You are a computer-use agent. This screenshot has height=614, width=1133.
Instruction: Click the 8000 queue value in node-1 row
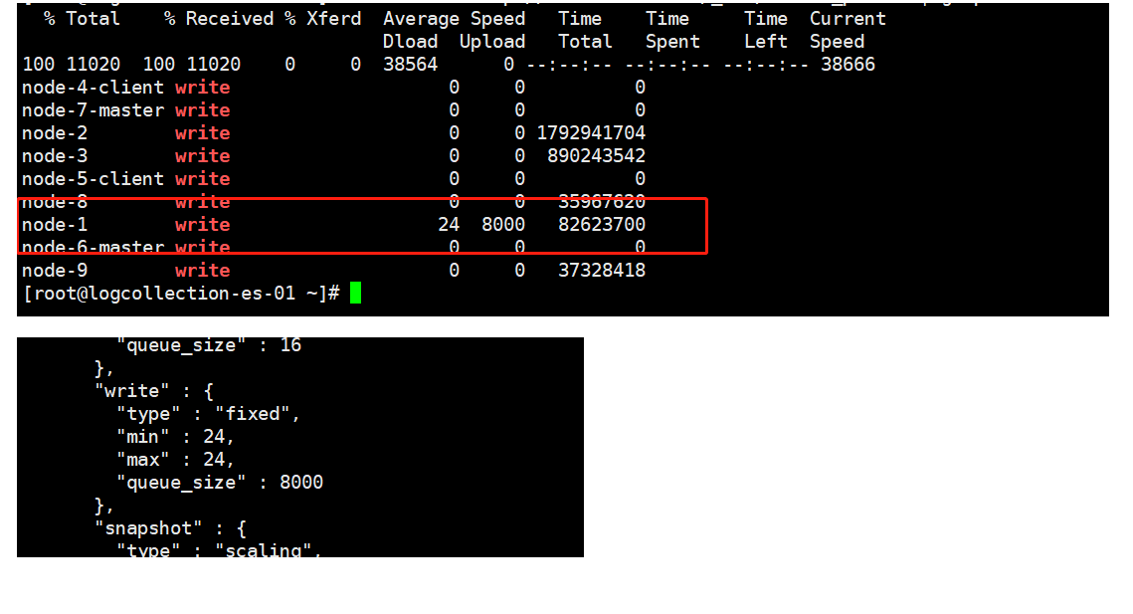tap(503, 225)
